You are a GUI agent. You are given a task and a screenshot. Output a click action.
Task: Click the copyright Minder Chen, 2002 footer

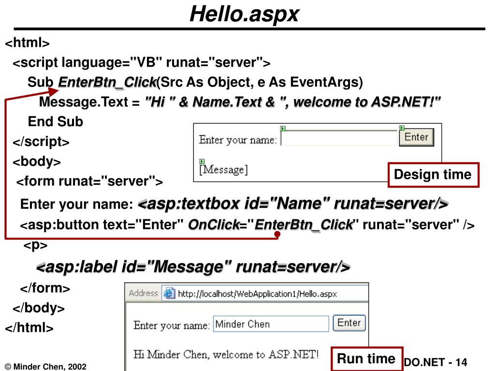45,367
